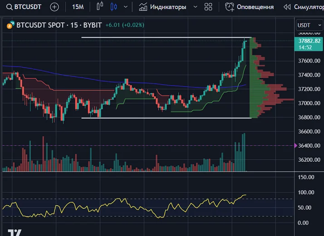Click the tallest volume bar at right

pos(245,152)
